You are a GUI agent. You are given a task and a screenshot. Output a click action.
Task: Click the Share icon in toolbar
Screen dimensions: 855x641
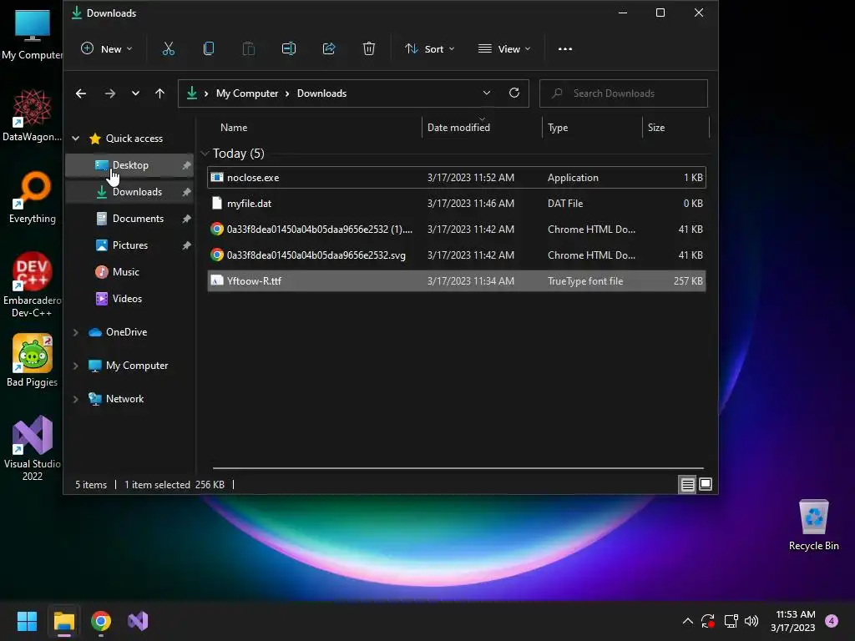coord(329,49)
